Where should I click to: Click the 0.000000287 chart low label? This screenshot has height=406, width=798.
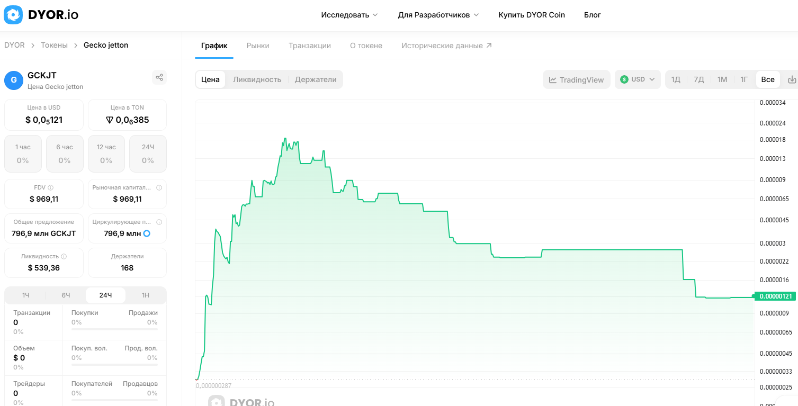point(214,385)
